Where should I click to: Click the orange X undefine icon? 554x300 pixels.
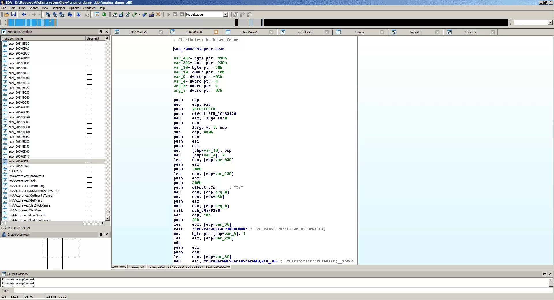pos(158,14)
